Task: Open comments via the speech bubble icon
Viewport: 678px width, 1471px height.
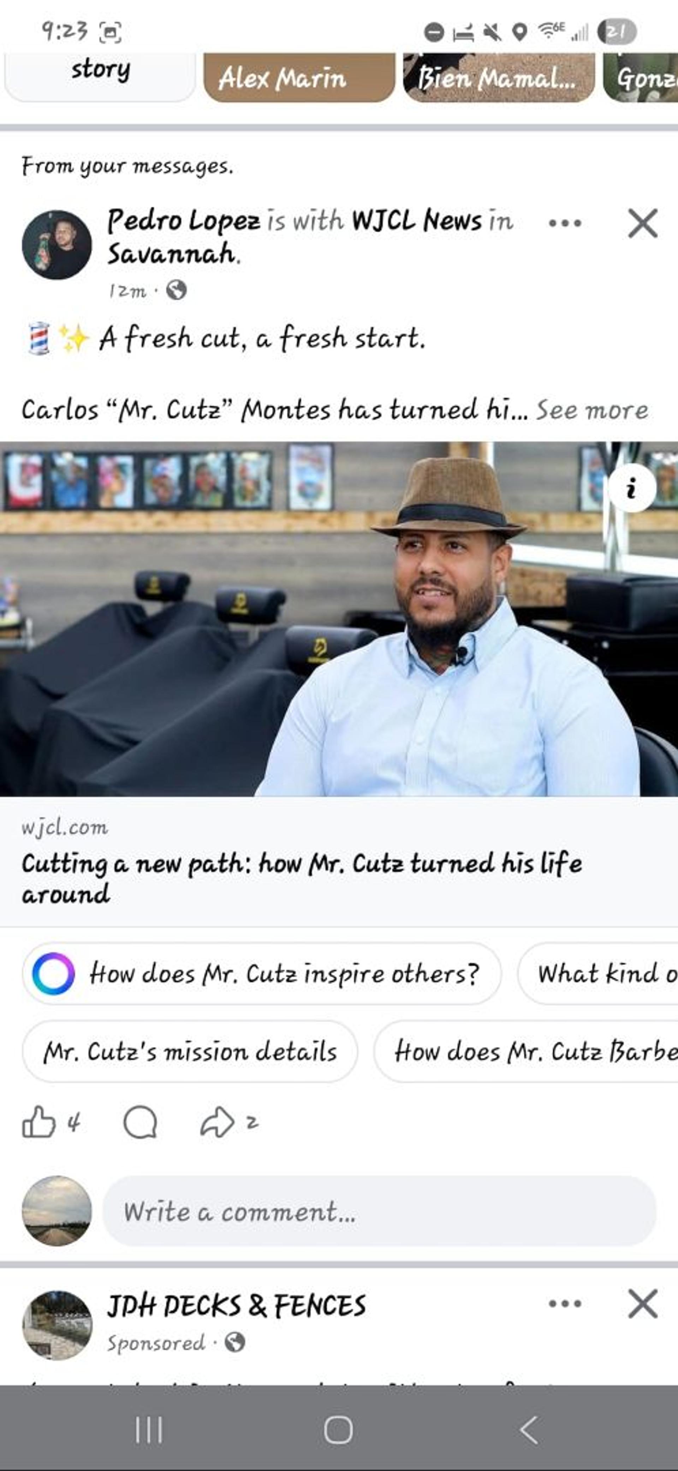Action: tap(140, 1122)
